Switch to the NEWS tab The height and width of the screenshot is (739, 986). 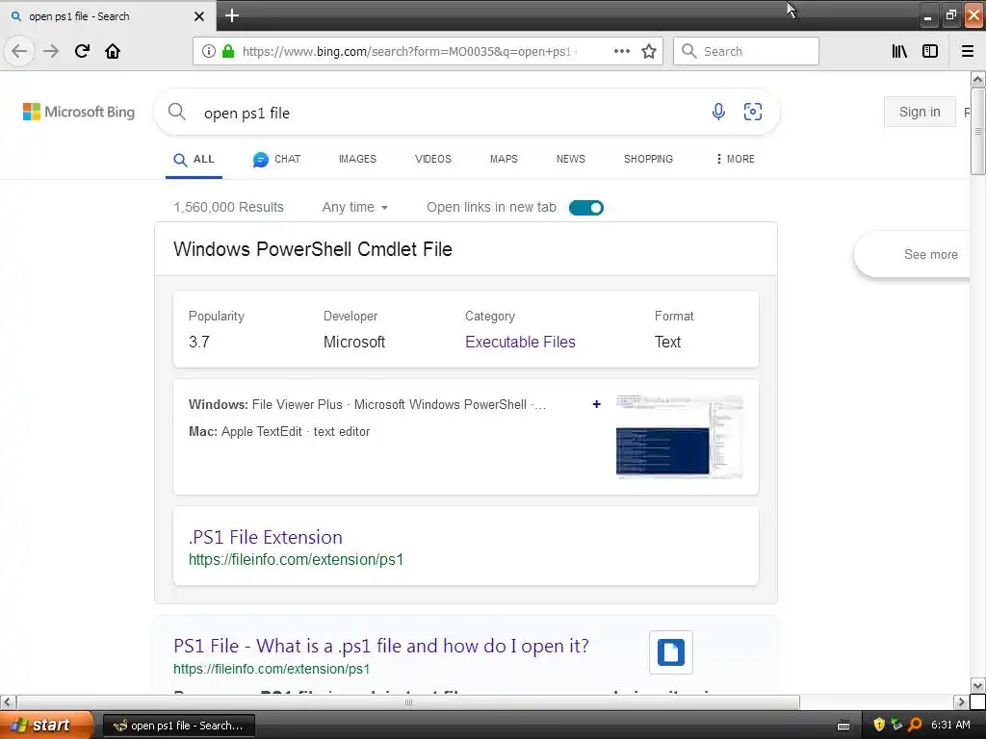click(x=570, y=159)
